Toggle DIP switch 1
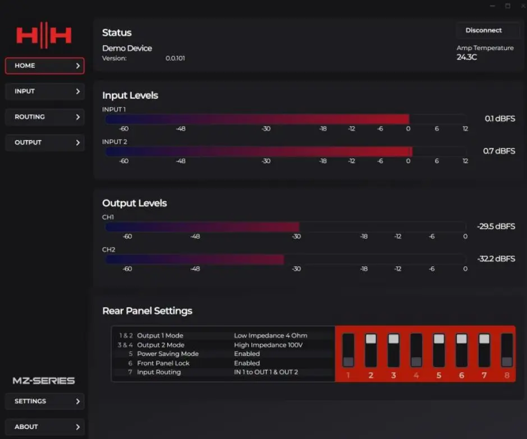527x439 pixels. 349,350
